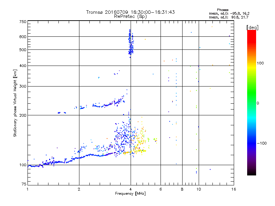Click y-axis tick label '75'
This screenshot has width=275, height=206.
pos(24,184)
